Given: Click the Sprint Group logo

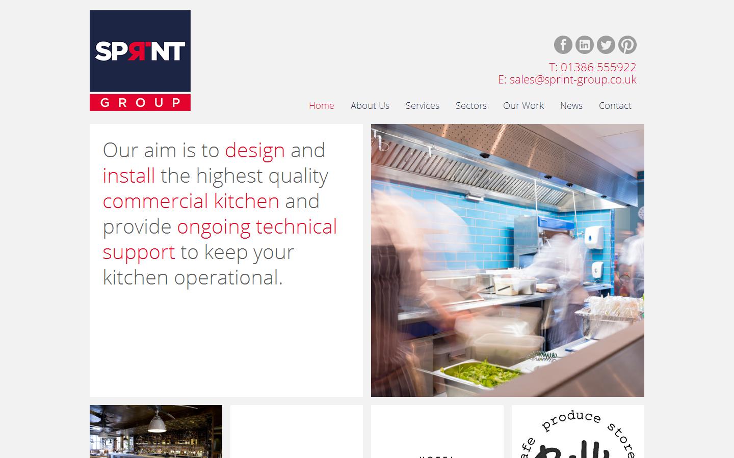Looking at the screenshot, I should [x=140, y=51].
